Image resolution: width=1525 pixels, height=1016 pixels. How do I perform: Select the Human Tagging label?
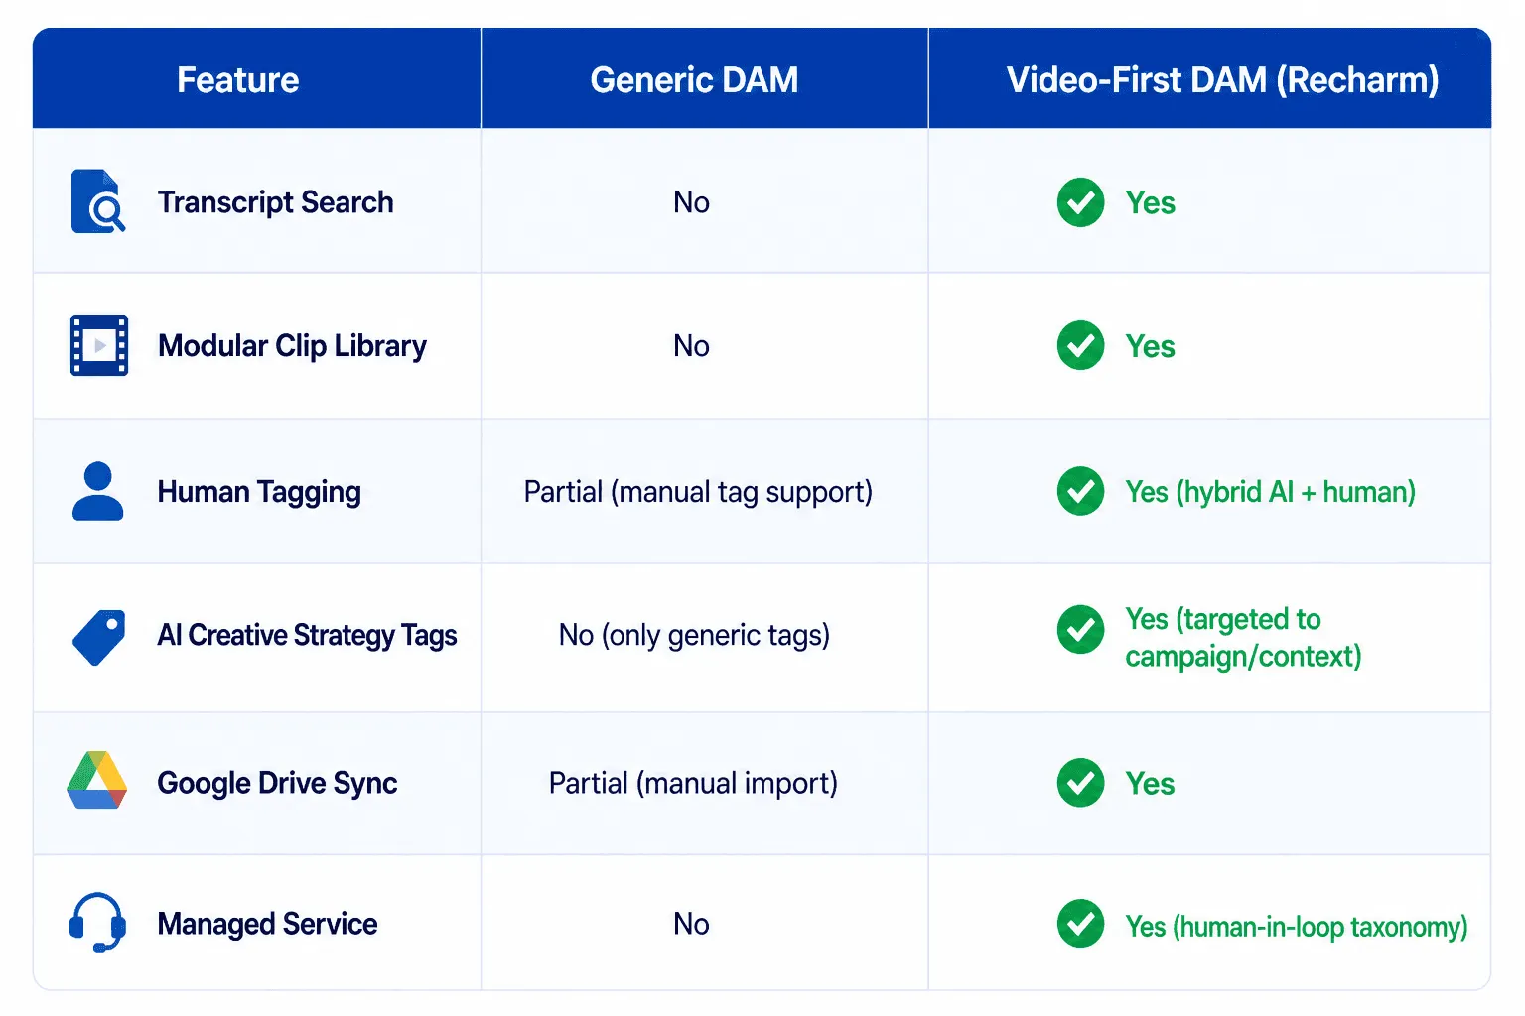coord(259,492)
